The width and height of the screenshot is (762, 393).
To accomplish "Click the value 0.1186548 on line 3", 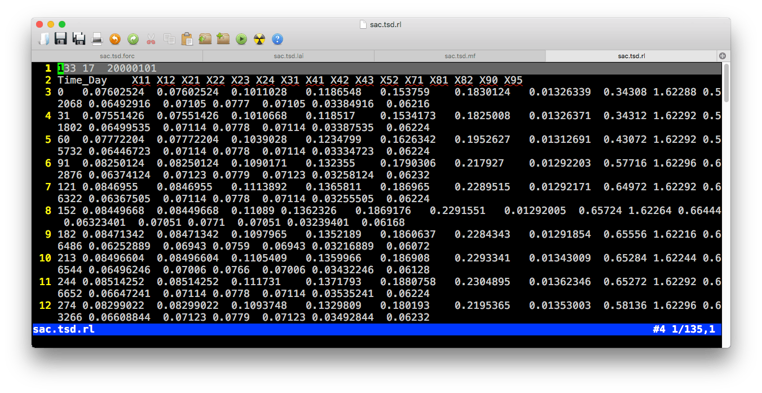I will (333, 92).
